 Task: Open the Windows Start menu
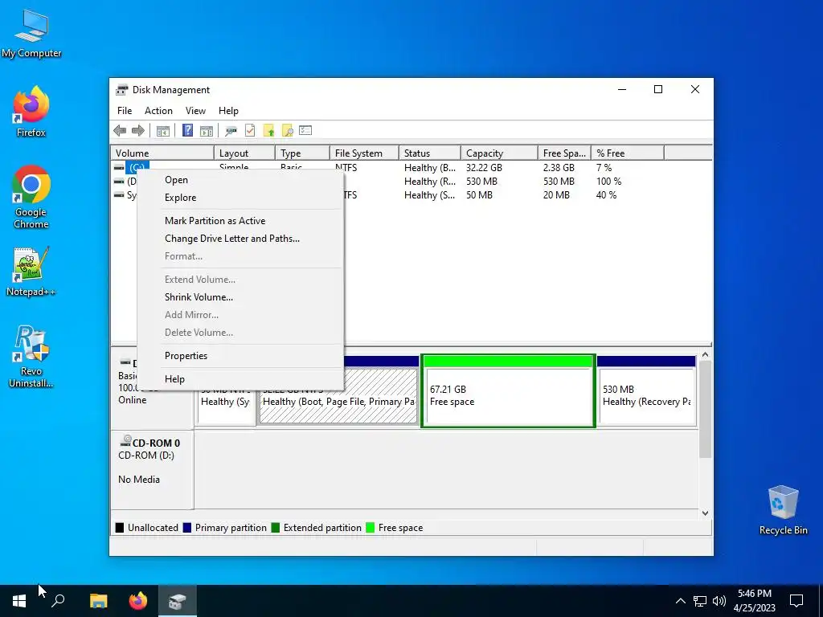[19, 601]
